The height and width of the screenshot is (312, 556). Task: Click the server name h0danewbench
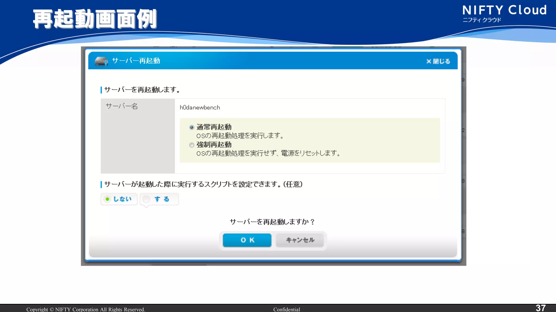[200, 108]
